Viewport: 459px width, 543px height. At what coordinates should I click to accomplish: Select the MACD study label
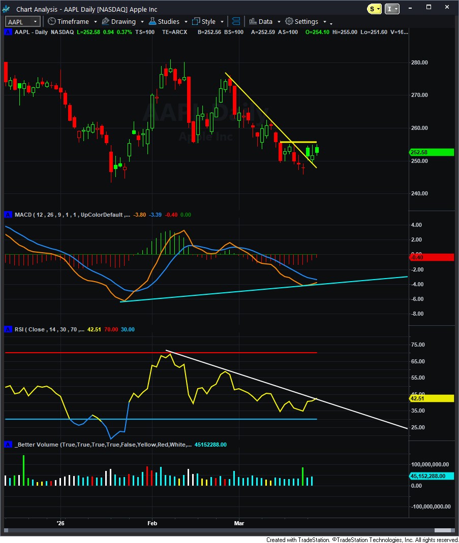click(x=72, y=215)
